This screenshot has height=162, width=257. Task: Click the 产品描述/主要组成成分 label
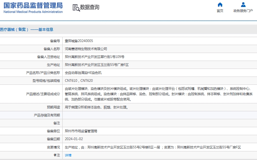[43, 94]
